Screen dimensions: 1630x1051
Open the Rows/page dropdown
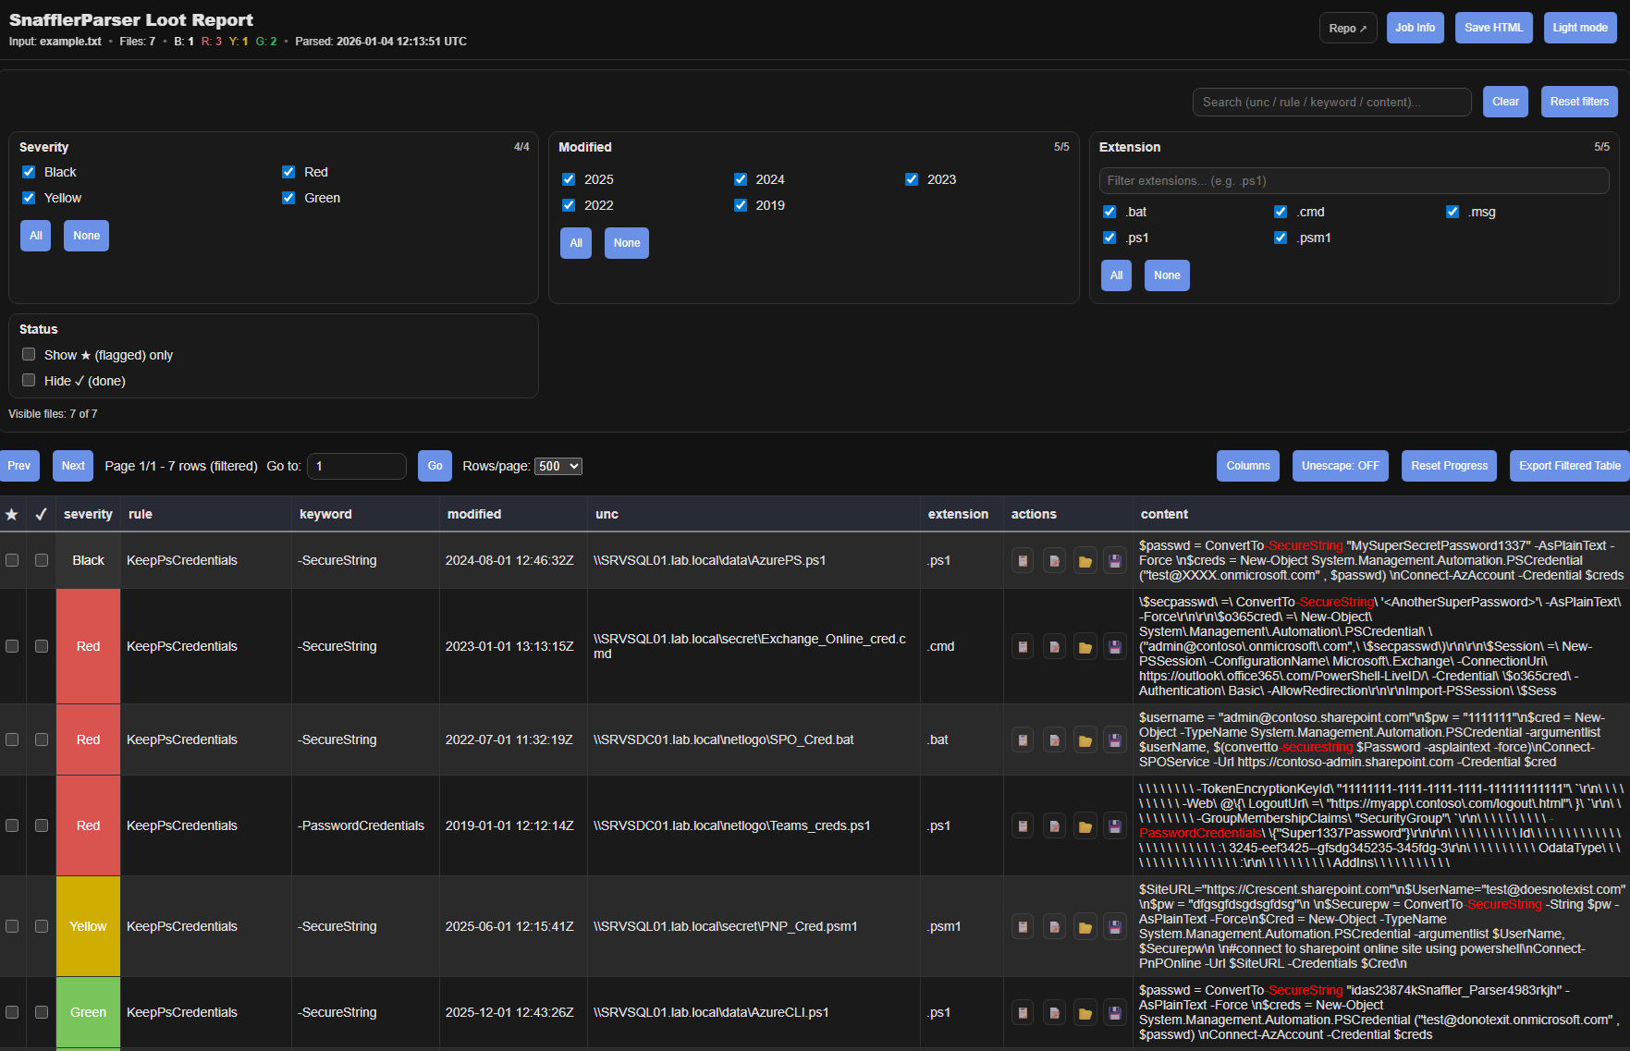558,466
